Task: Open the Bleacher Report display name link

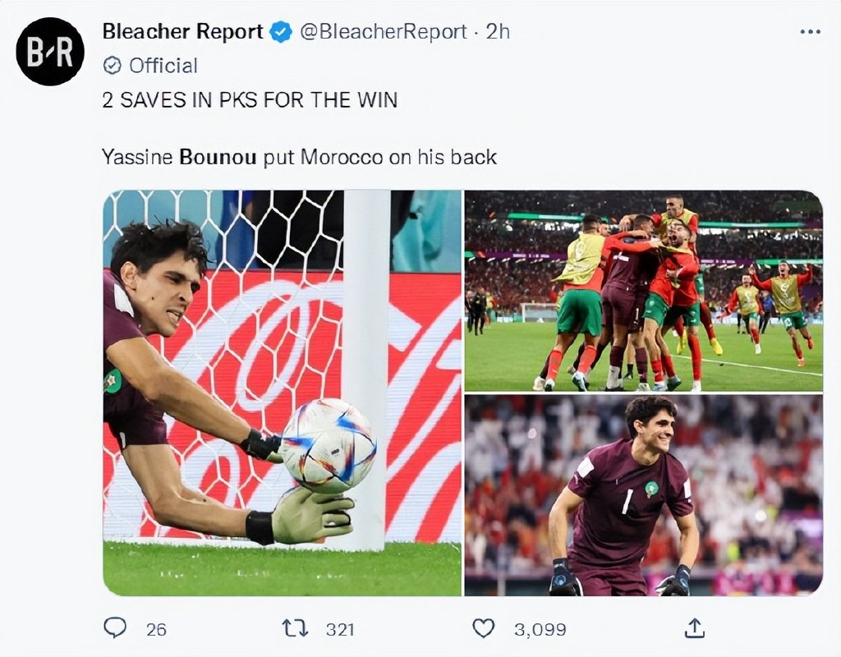Action: [183, 32]
